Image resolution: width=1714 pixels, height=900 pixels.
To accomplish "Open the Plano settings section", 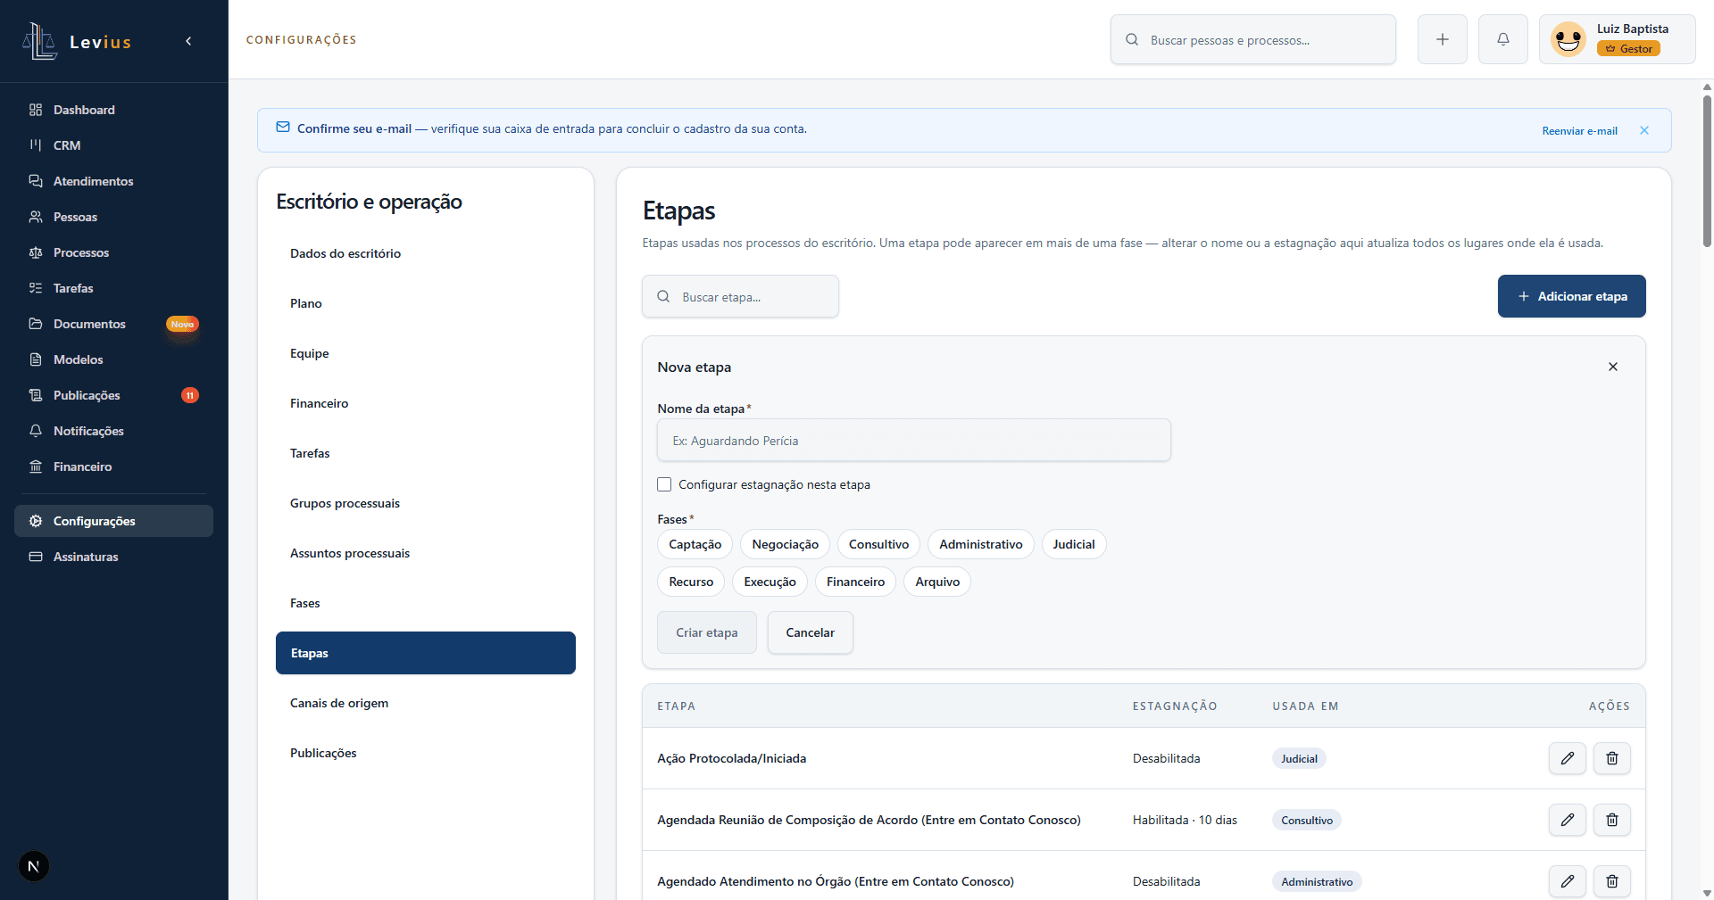I will click(x=426, y=303).
